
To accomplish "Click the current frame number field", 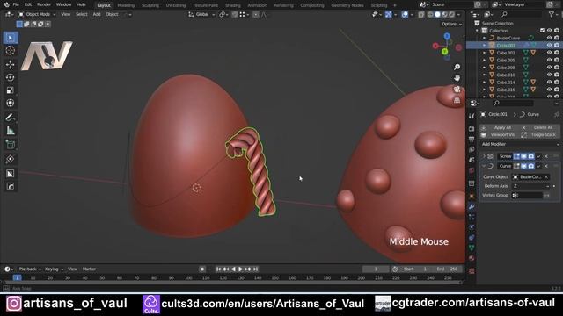I will click(376, 269).
